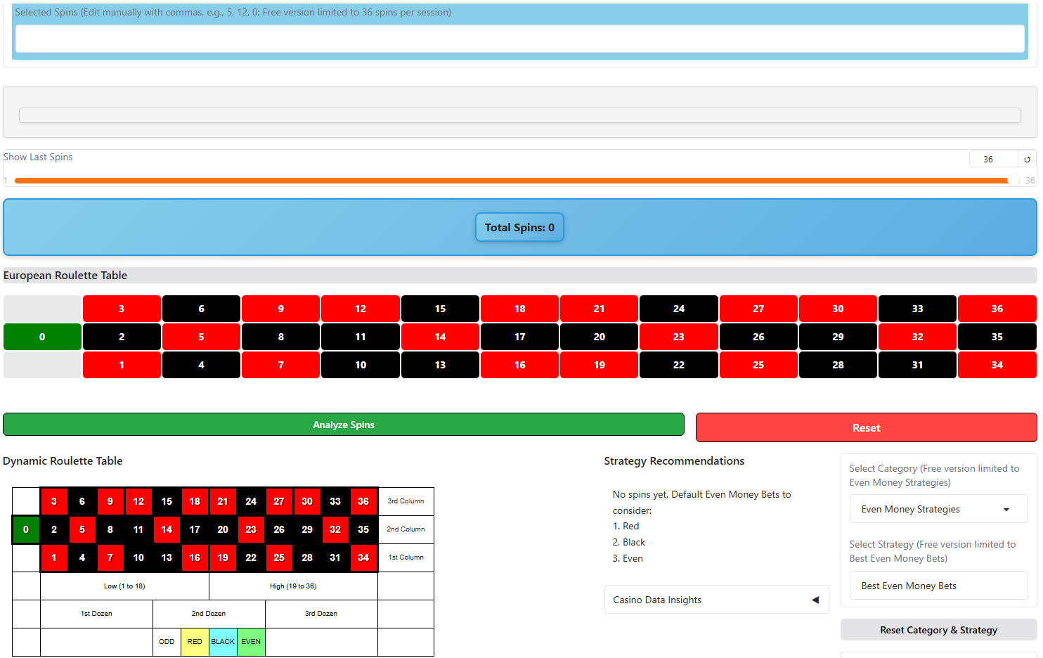Click into the Selected Spins text field

(519, 39)
